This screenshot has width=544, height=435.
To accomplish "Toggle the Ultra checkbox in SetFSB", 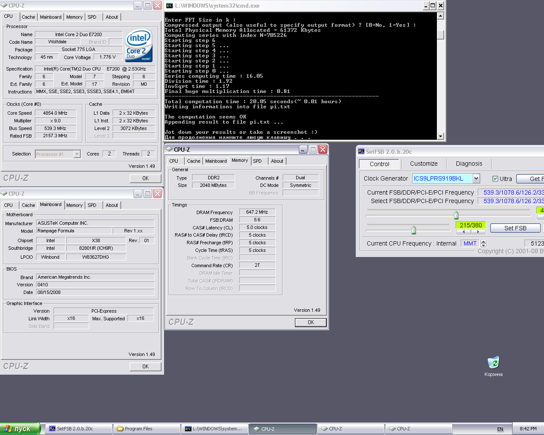I will pos(495,179).
